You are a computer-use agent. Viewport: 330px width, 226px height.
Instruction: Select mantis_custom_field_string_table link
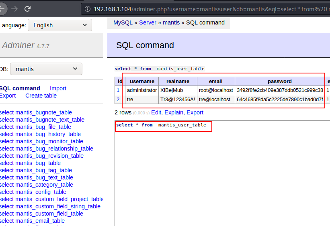click(x=58, y=206)
